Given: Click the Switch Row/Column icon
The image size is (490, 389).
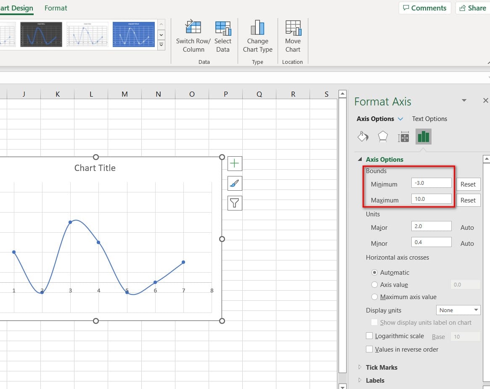Looking at the screenshot, I should pyautogui.click(x=193, y=28).
